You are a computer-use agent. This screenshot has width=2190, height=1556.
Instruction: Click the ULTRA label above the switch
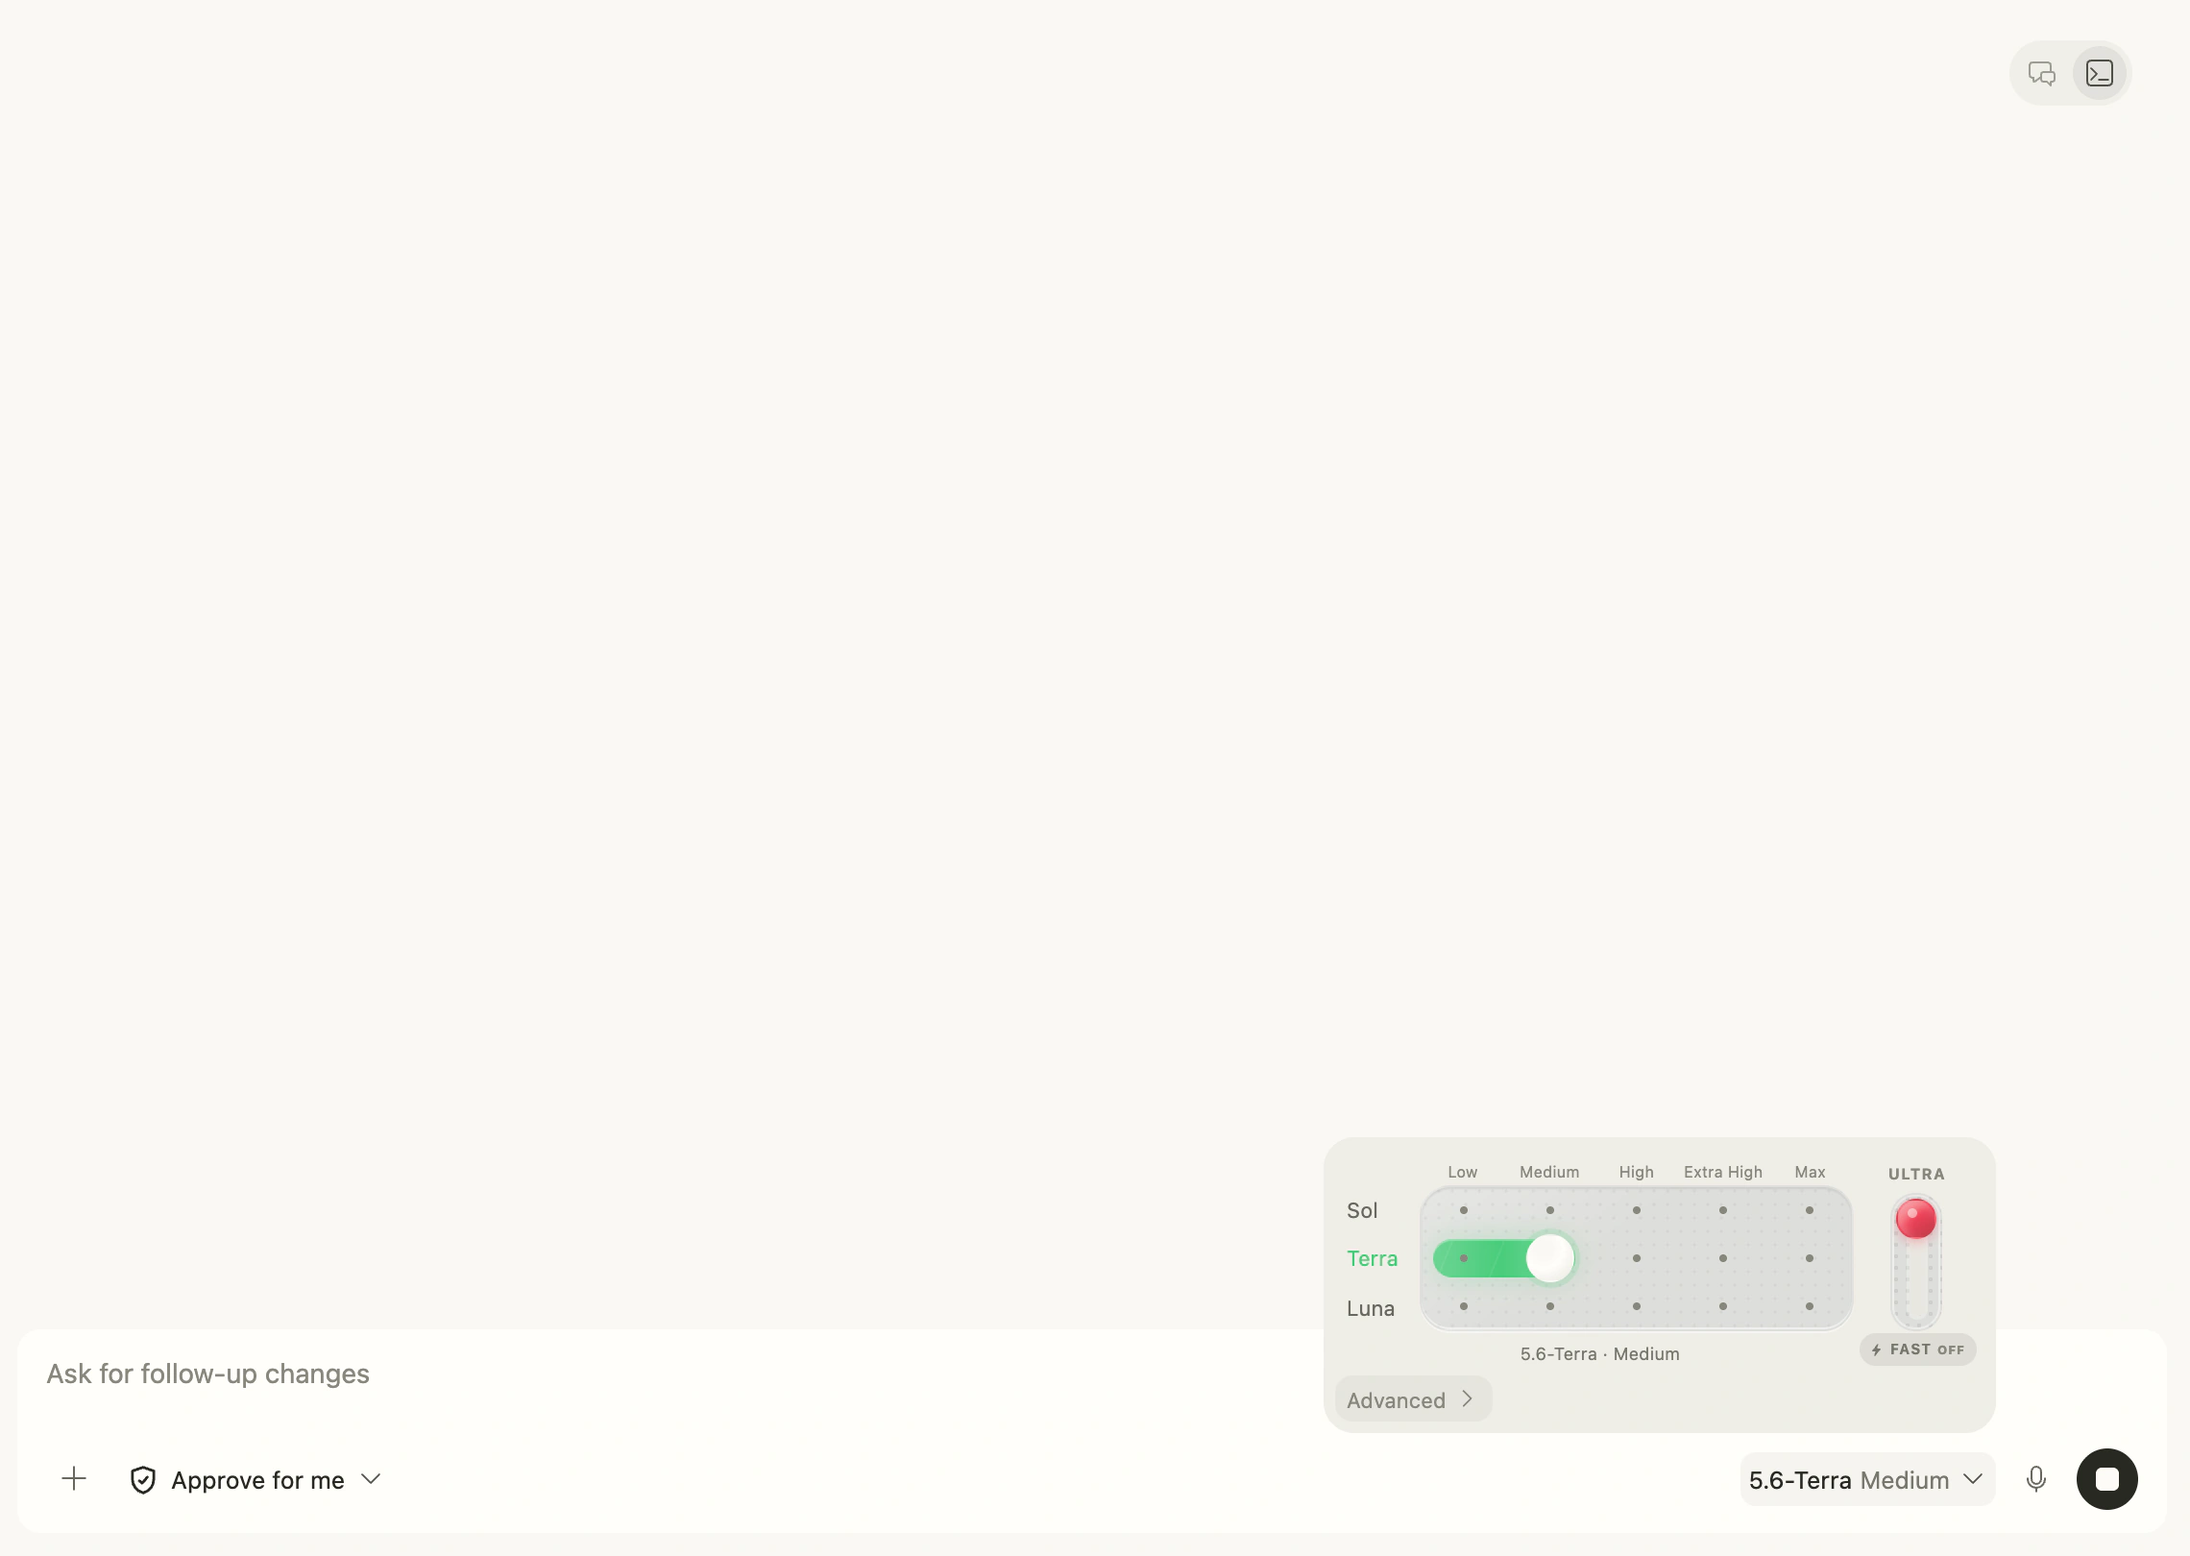(x=1916, y=1174)
